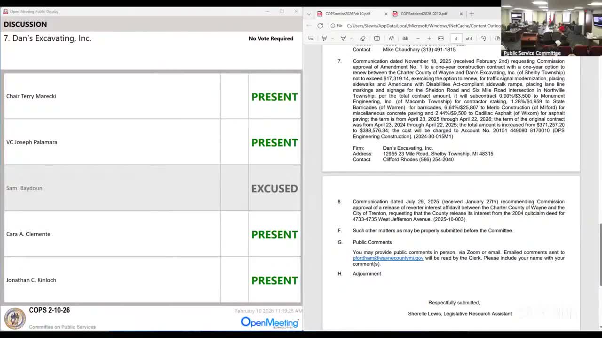This screenshot has width=602, height=338.
Task: Click the February 10 2026 timestamp
Action: [269, 311]
